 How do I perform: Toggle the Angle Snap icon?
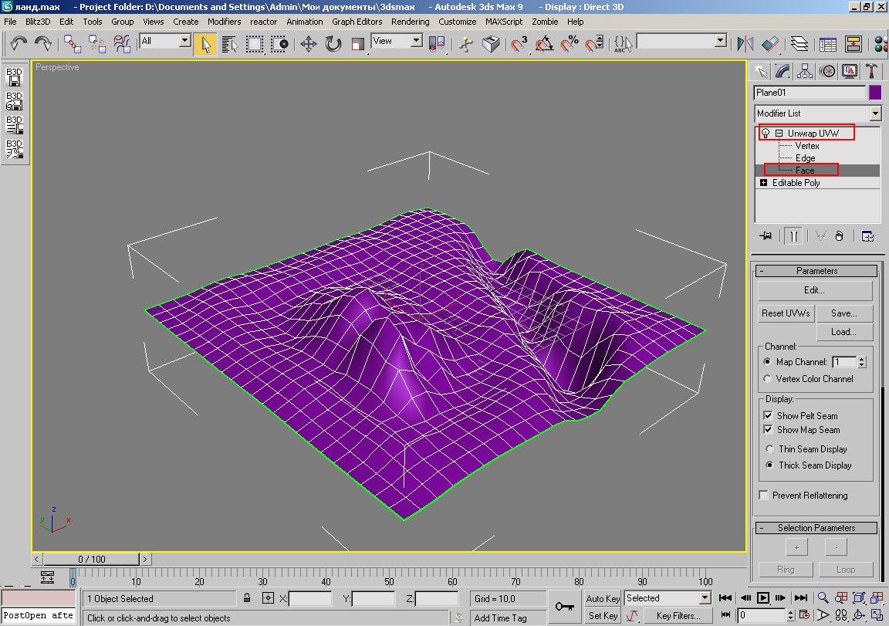545,44
